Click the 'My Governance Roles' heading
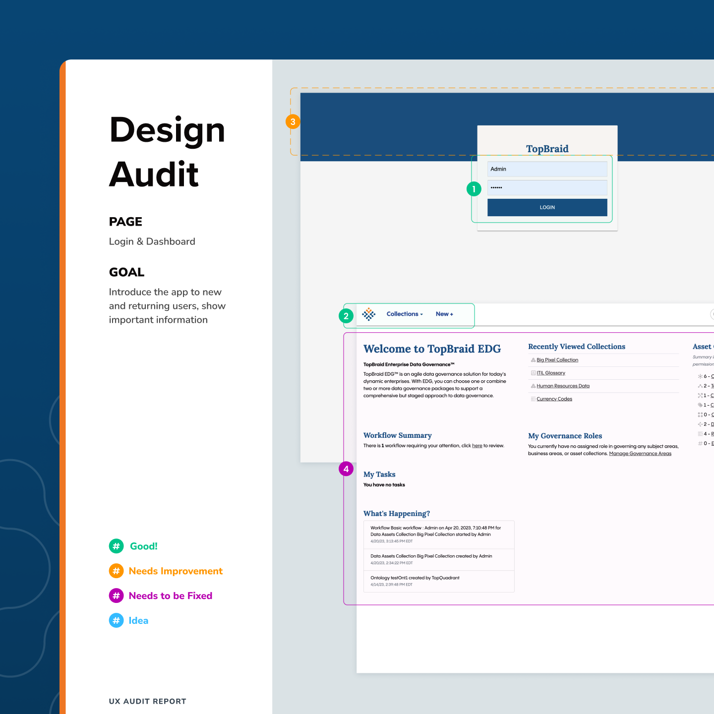This screenshot has width=714, height=714. (x=565, y=436)
